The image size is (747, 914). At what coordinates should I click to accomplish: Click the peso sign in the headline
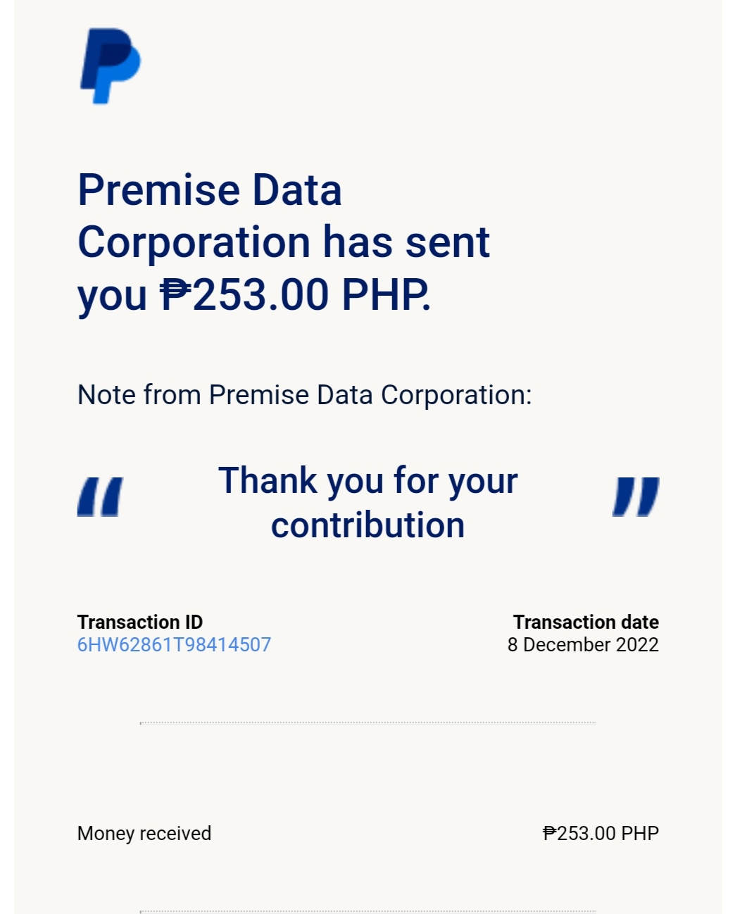(175, 294)
